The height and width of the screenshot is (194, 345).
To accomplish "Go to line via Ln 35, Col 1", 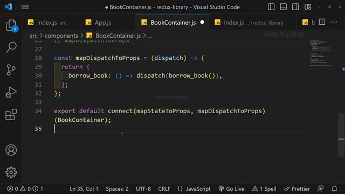I will click(84, 189).
